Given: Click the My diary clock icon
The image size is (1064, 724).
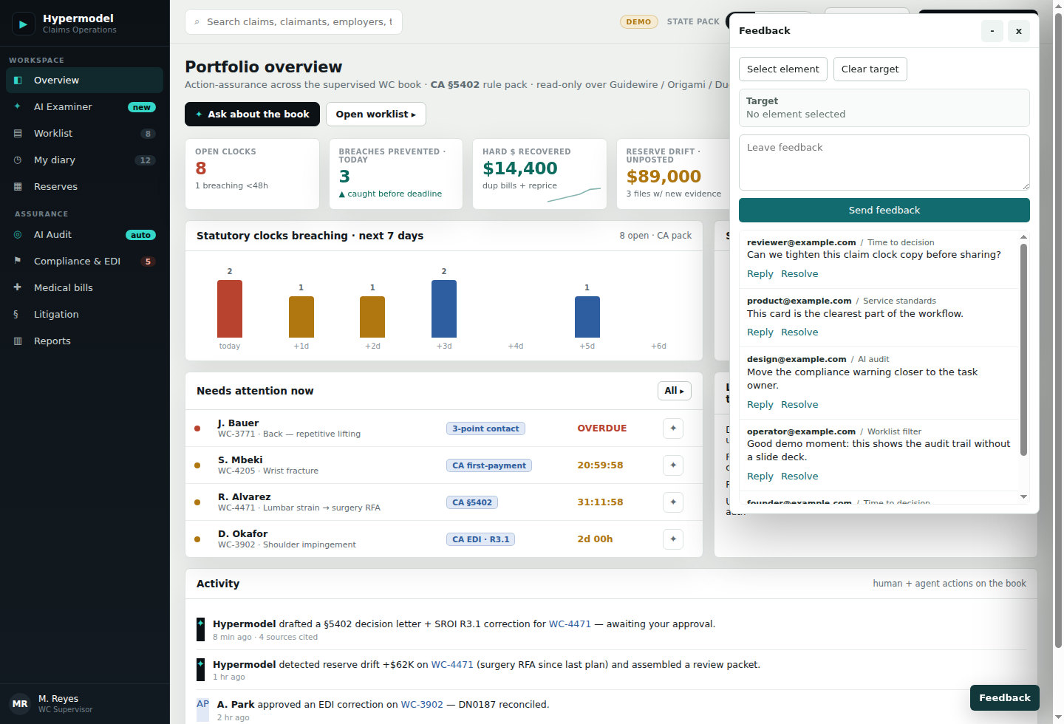Looking at the screenshot, I should point(18,160).
